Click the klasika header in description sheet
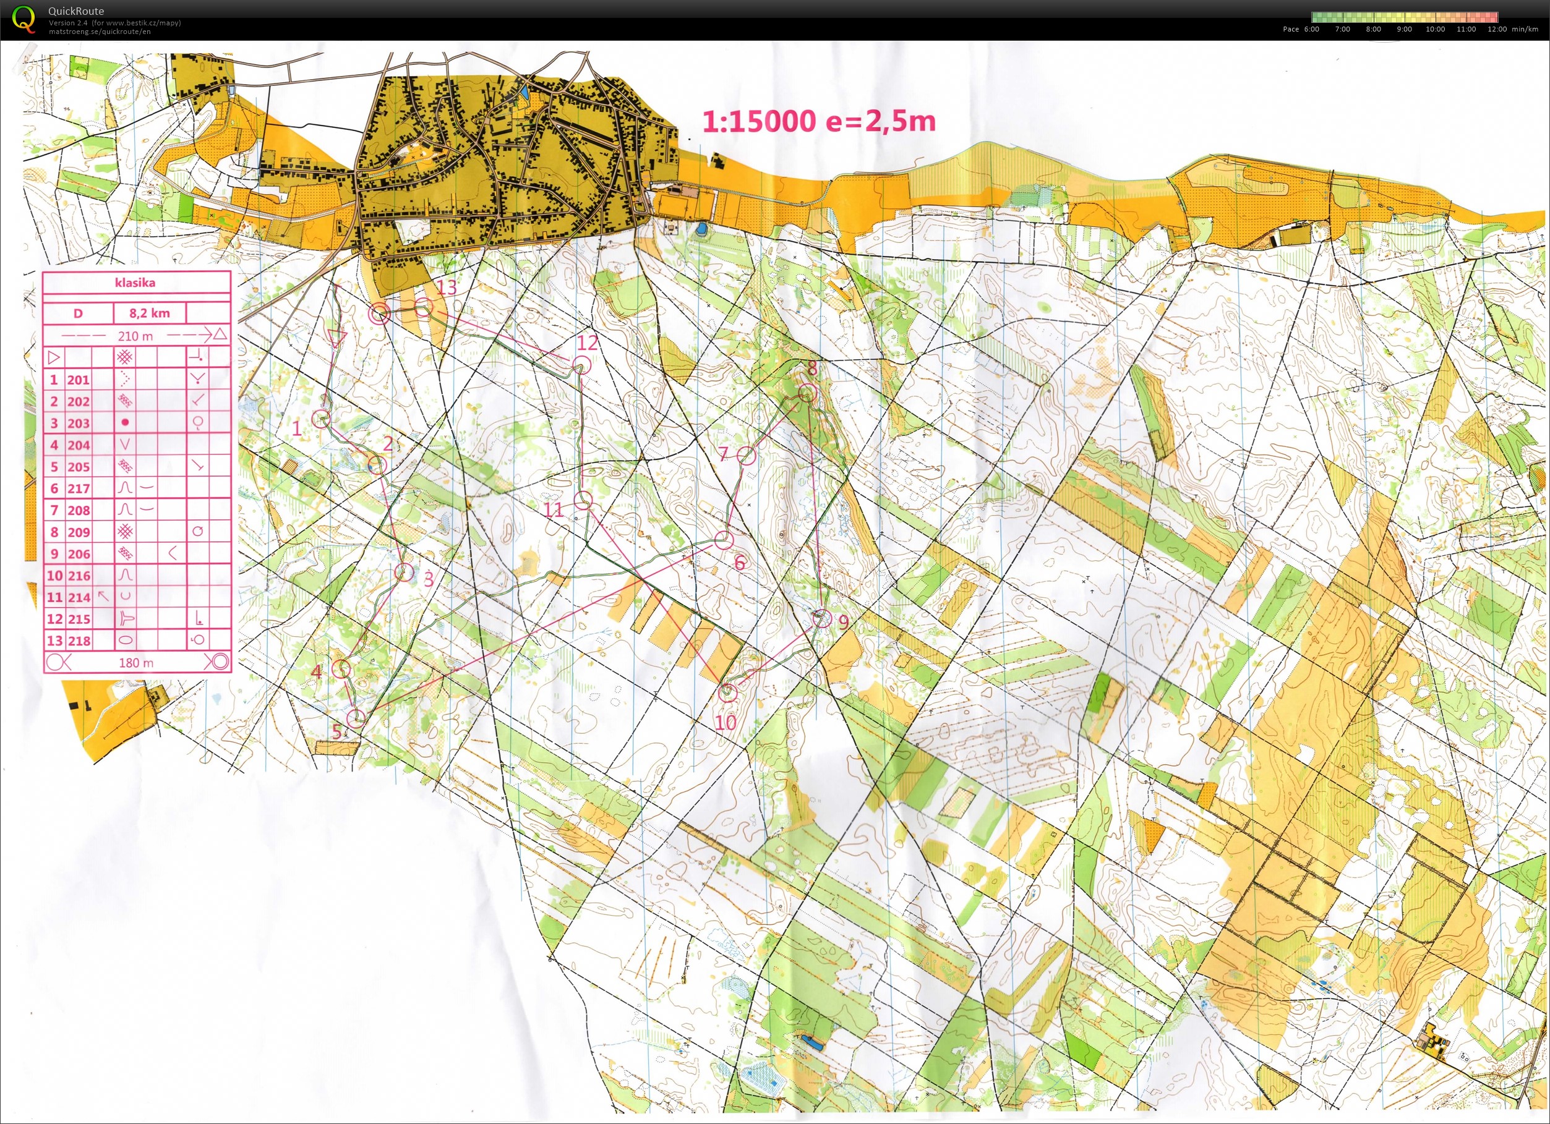The height and width of the screenshot is (1124, 1550). (x=135, y=283)
